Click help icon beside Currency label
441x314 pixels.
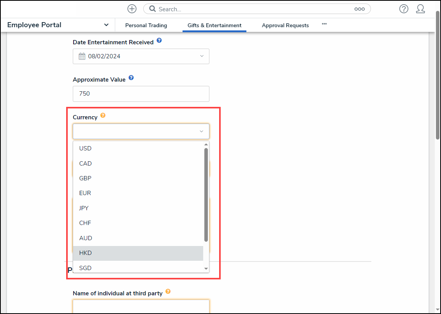pyautogui.click(x=103, y=115)
